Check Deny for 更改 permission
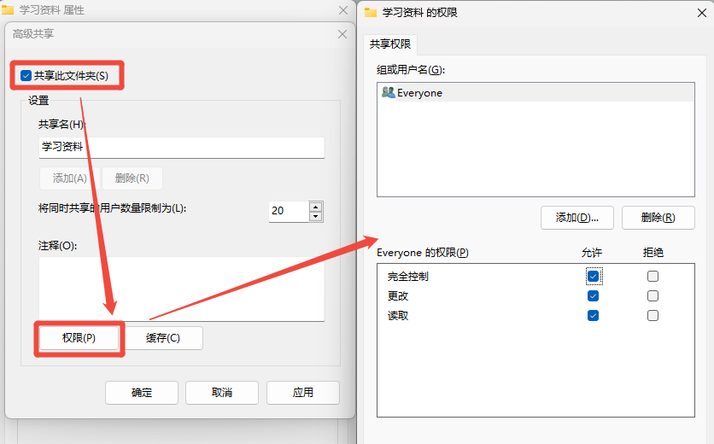Image resolution: width=714 pixels, height=444 pixels. 653,296
